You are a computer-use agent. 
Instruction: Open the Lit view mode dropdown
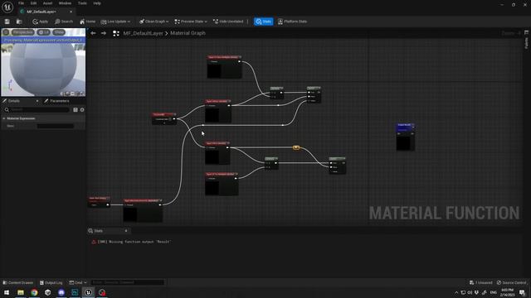44,32
